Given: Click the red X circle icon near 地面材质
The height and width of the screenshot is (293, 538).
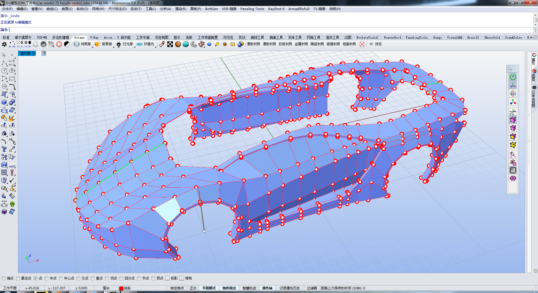Looking at the screenshot, I should click(362, 44).
